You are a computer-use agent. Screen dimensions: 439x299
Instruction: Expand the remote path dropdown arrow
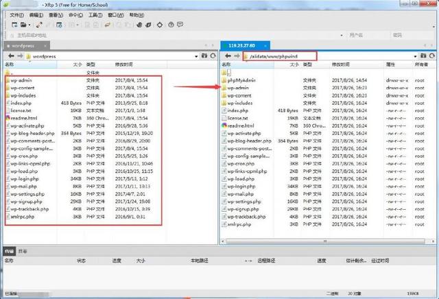[x=416, y=56]
